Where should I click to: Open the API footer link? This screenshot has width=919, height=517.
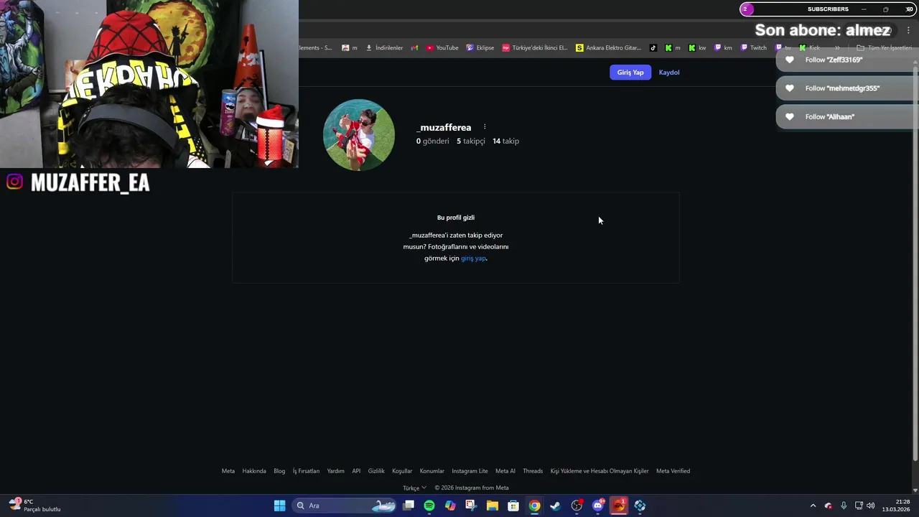pyautogui.click(x=356, y=471)
